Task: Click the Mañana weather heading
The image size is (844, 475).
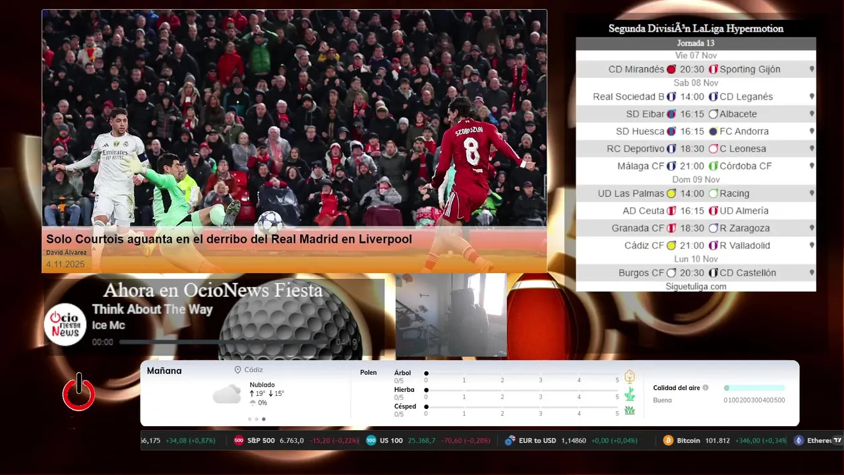Action: (164, 371)
